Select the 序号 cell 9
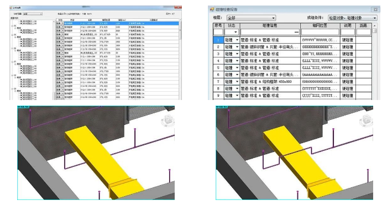Screen dimensions: 382x205 point(218,96)
